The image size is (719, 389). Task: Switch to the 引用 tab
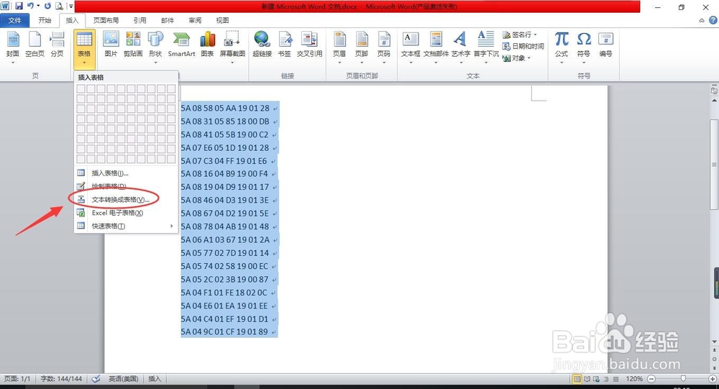(140, 20)
